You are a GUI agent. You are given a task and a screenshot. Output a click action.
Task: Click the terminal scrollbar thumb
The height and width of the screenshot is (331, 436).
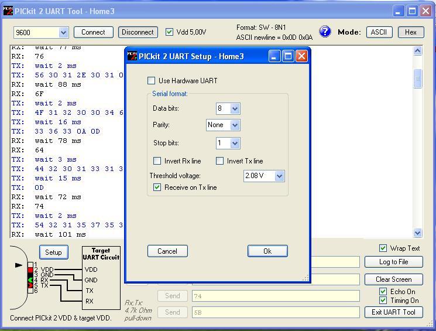click(x=418, y=79)
